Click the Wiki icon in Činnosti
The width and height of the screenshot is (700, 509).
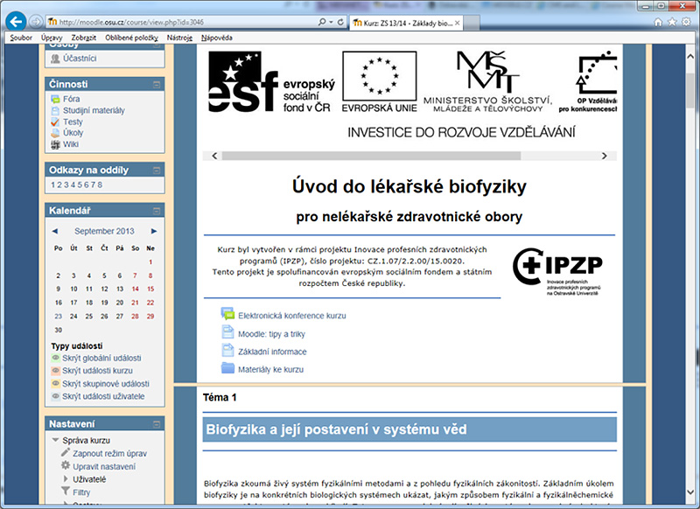click(55, 144)
